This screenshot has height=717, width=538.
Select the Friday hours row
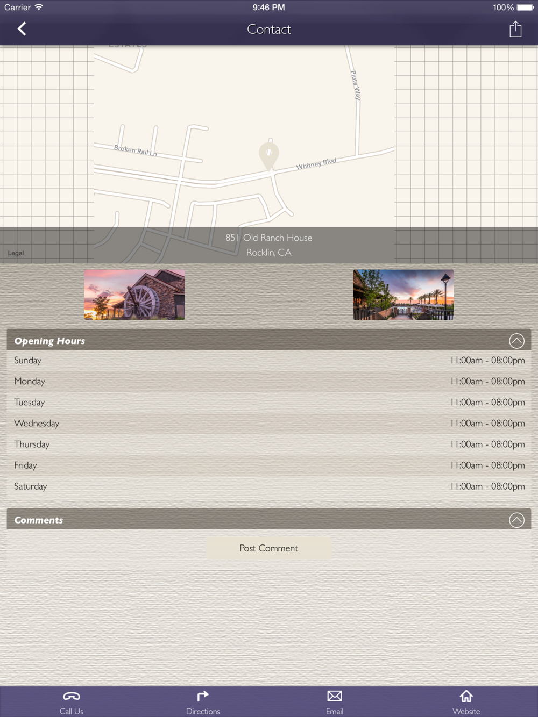click(x=269, y=465)
